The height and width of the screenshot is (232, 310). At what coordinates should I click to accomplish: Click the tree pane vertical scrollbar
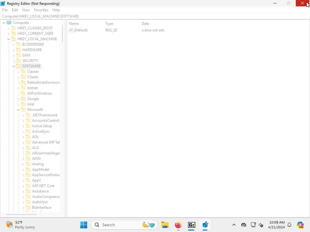pyautogui.click(x=62, y=34)
